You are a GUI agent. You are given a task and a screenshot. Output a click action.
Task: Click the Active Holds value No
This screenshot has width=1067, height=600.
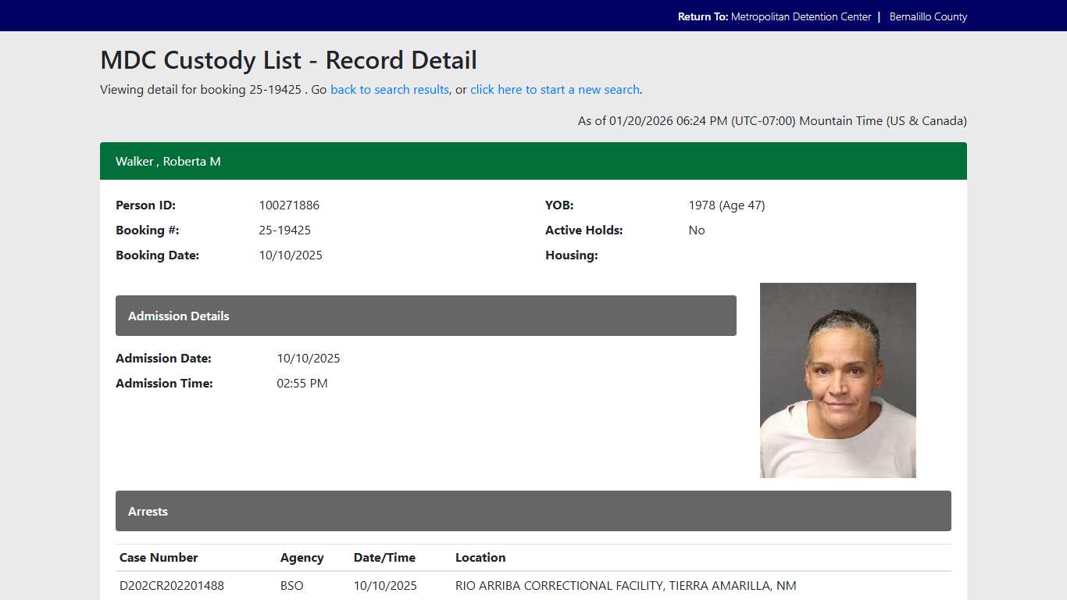pyautogui.click(x=696, y=230)
